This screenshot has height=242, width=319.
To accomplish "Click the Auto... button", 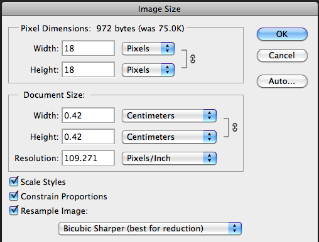I will click(x=282, y=81).
